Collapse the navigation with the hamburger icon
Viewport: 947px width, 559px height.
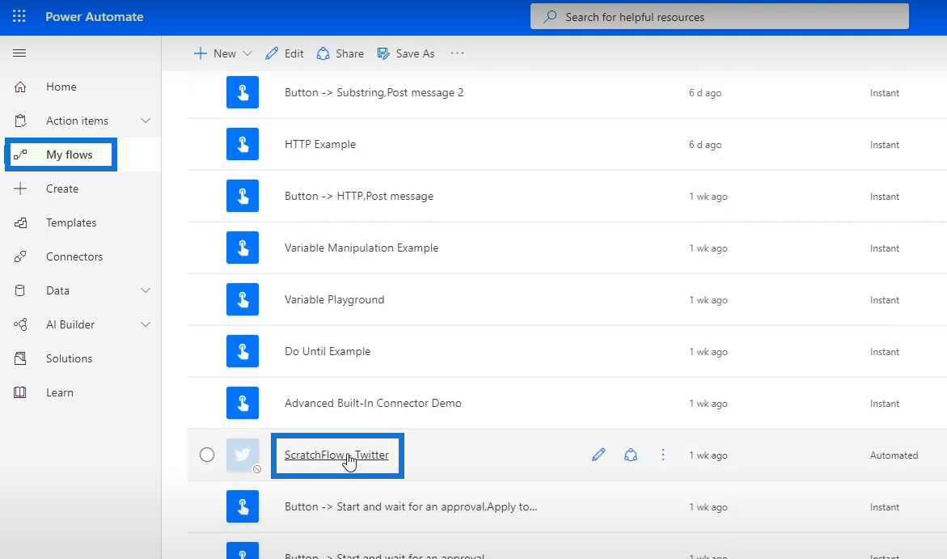click(19, 53)
